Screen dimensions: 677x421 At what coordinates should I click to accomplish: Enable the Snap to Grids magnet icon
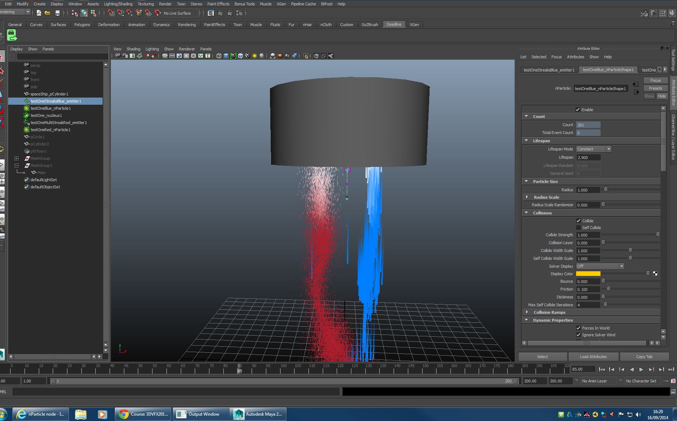click(x=111, y=13)
